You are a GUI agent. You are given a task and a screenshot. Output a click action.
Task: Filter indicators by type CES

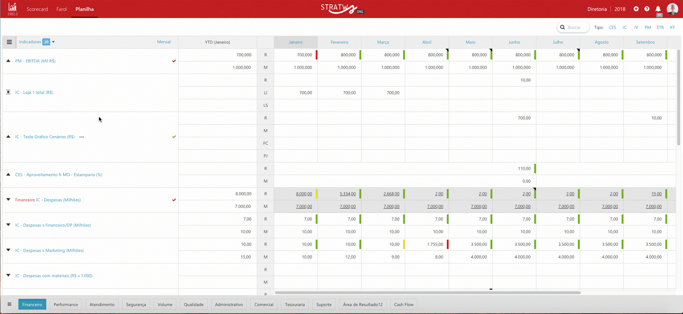612,27
